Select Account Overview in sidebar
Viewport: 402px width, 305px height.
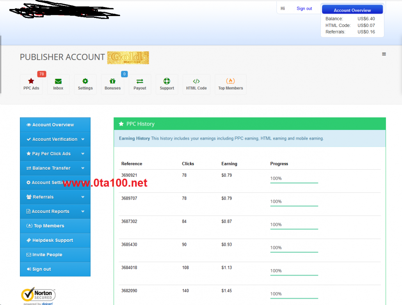[x=53, y=125]
